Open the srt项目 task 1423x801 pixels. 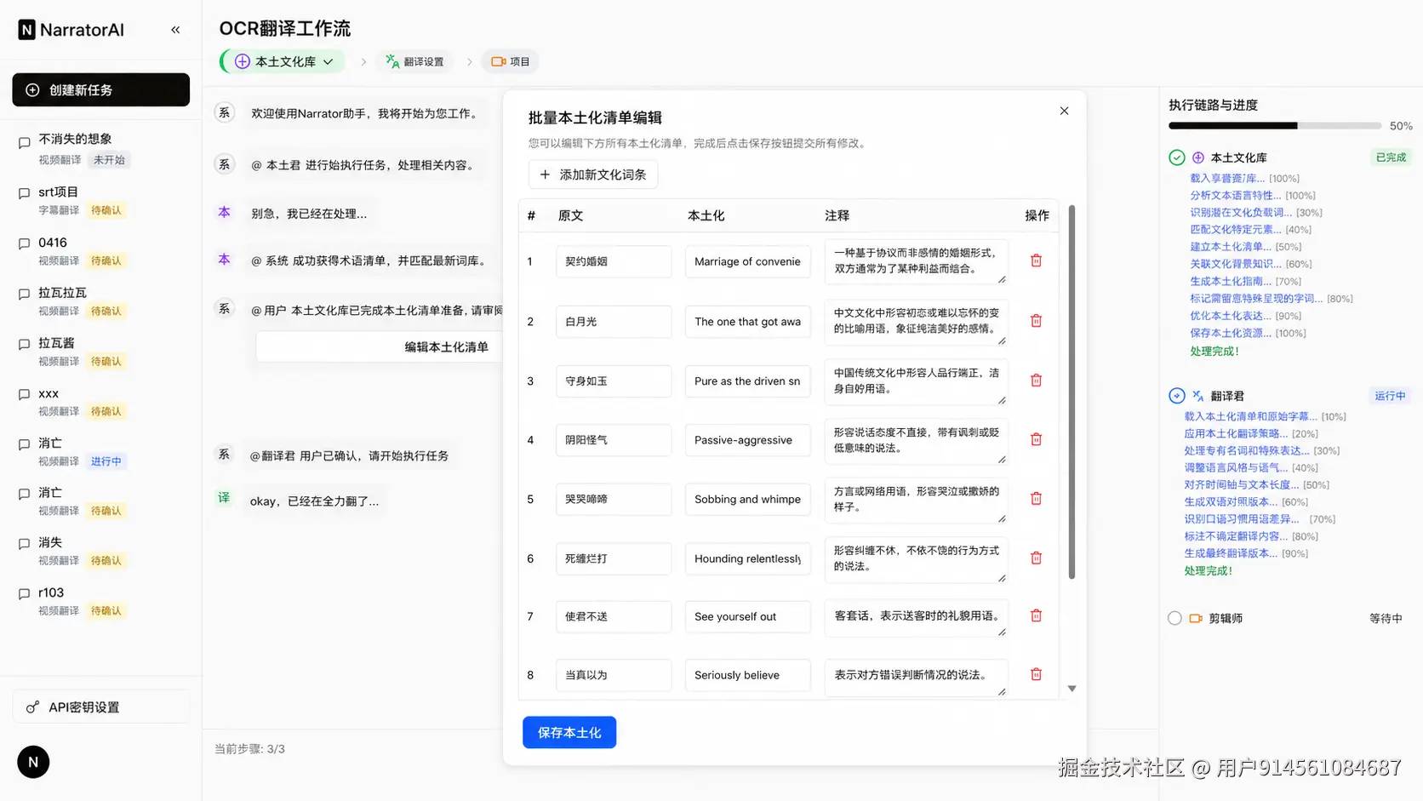101,201
